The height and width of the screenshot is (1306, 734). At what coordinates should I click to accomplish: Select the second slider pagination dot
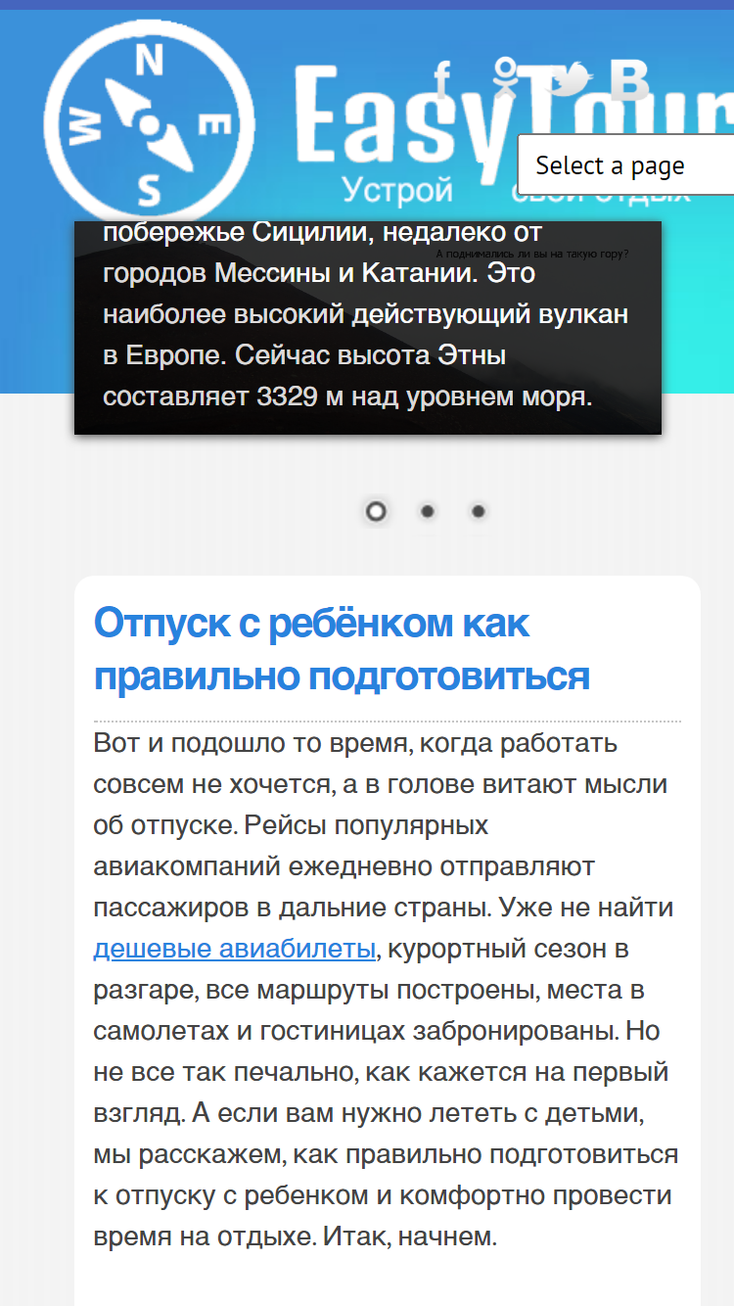(427, 511)
